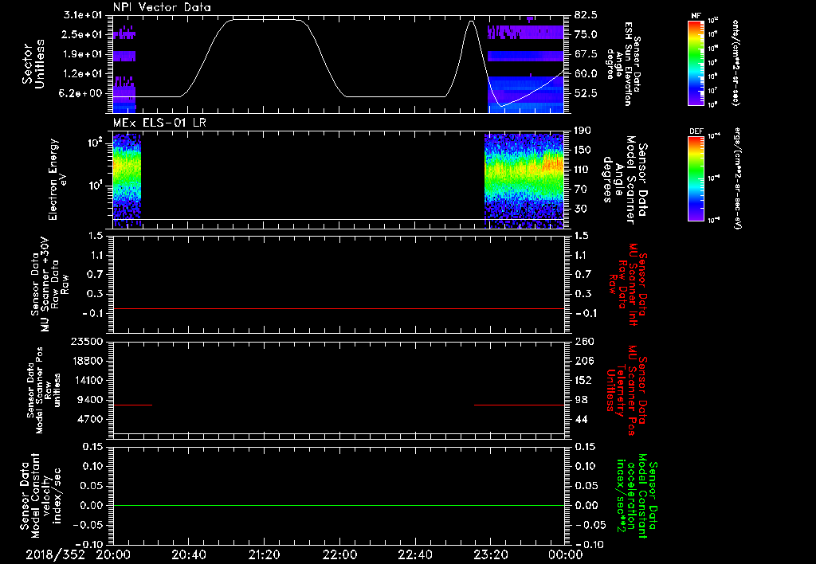
Task: Click the "110" scanner angle tick
Action: 583,170
